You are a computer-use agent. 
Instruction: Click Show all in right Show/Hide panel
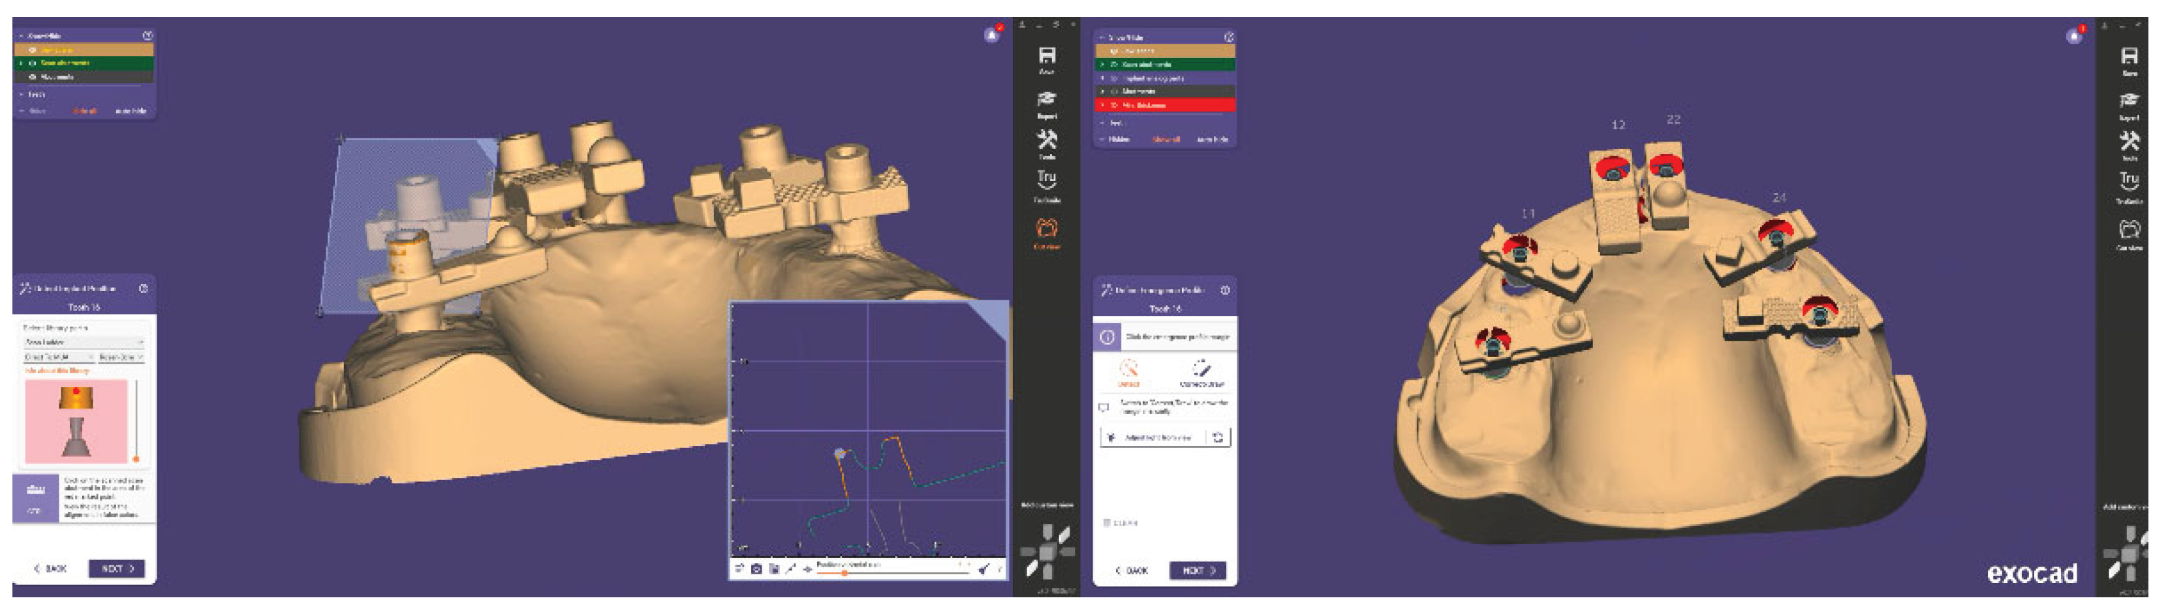pyautogui.click(x=1166, y=139)
